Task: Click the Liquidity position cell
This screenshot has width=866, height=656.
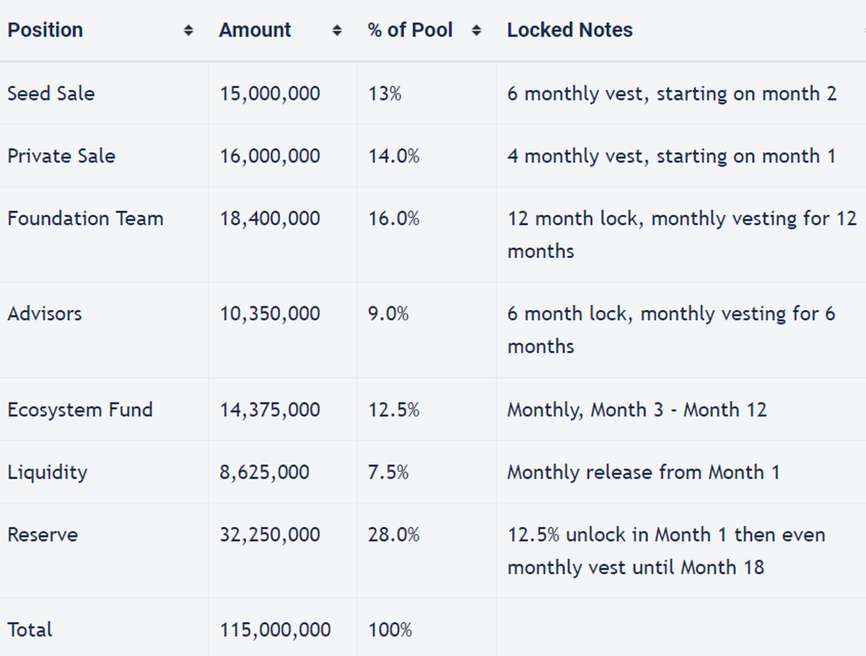Action: click(47, 473)
